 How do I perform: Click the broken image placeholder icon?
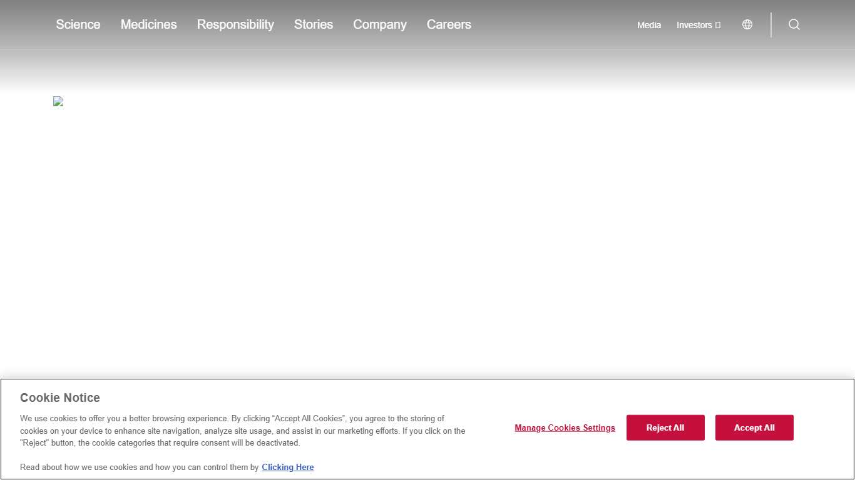tap(58, 101)
